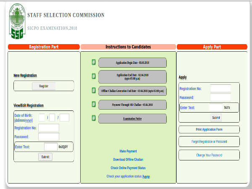Image resolution: width=252 pixels, height=189 pixels.
Task: Click hash icon beside Application Begin Date
Action: coord(94,62)
